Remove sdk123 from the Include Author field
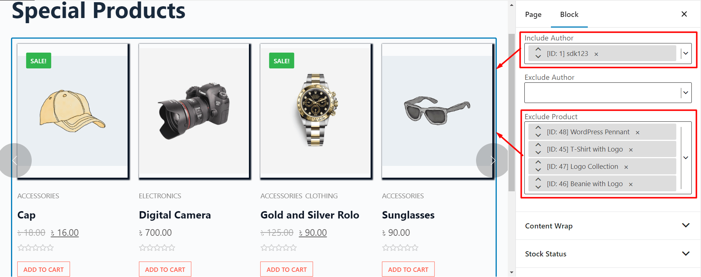 coord(596,54)
